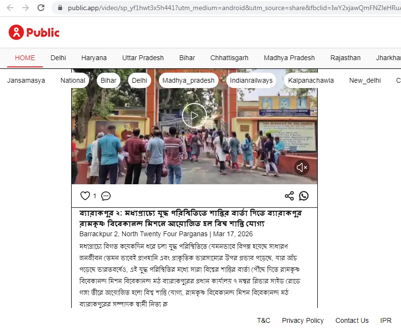This screenshot has height=331, width=401.
Task: Open the Privacy Policy link
Action: pyautogui.click(x=303, y=320)
